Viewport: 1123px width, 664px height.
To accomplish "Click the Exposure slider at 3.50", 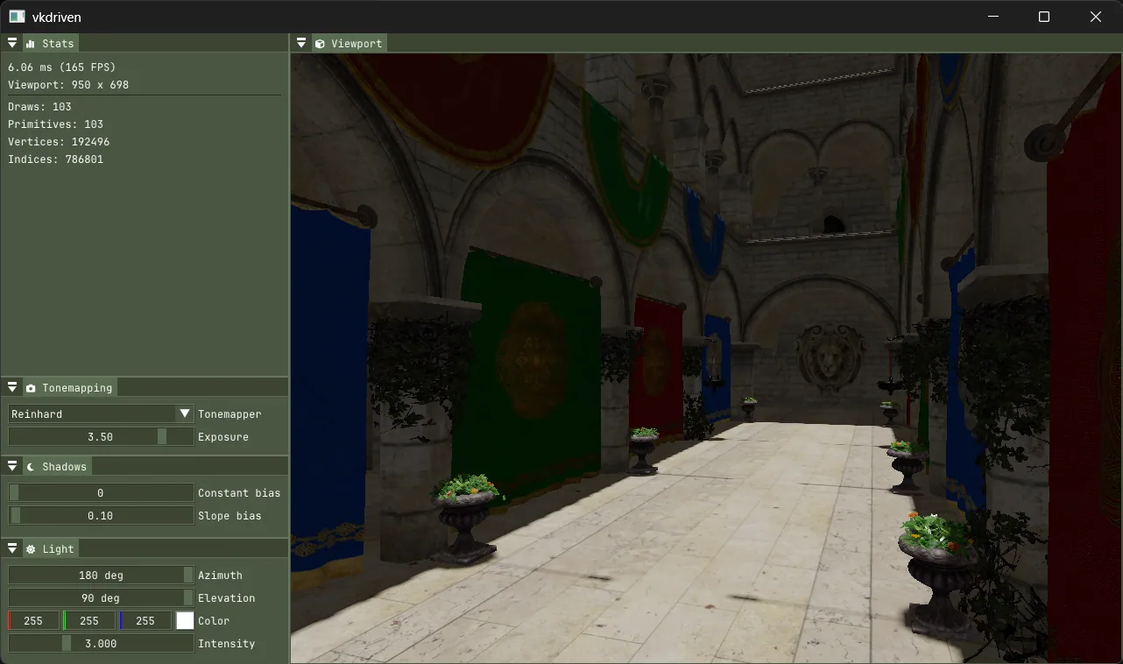I will click(x=101, y=436).
